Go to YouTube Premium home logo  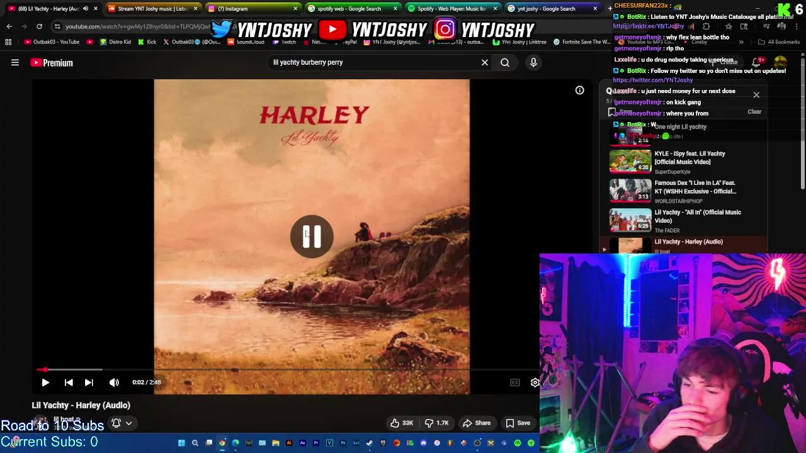tap(52, 62)
